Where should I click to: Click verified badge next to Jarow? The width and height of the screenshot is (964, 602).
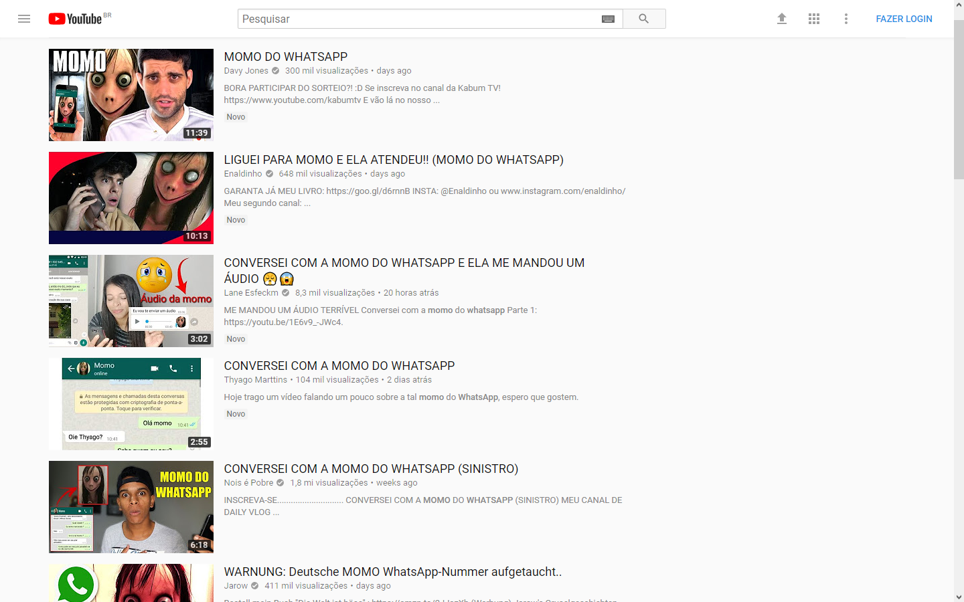(254, 586)
